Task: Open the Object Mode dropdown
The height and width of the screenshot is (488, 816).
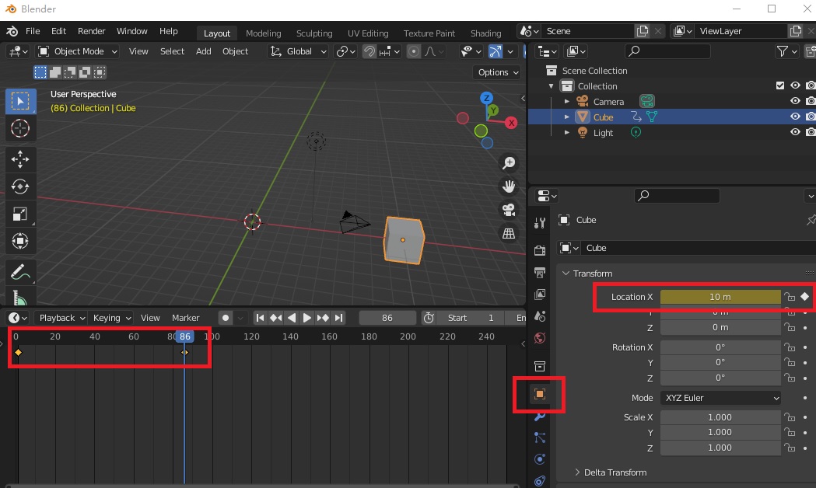Action: [79, 51]
